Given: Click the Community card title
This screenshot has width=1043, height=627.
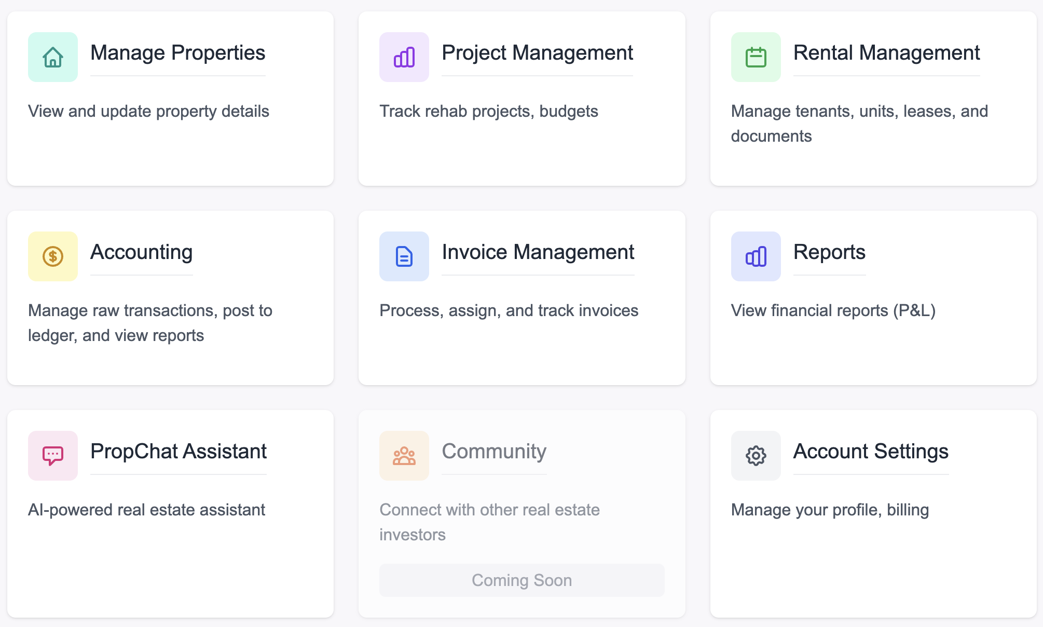Looking at the screenshot, I should point(493,452).
